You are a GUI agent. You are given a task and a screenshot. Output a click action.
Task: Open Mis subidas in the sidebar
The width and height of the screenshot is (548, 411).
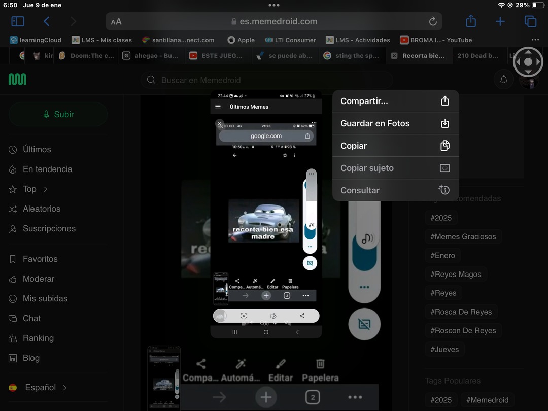point(38,298)
